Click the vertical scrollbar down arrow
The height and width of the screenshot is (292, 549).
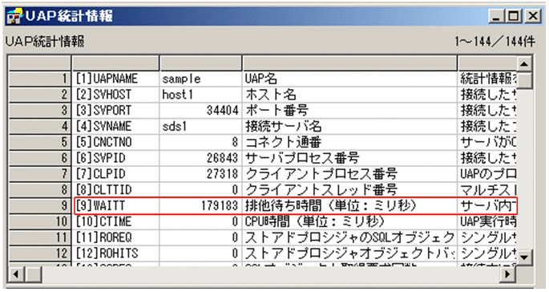pos(524,258)
